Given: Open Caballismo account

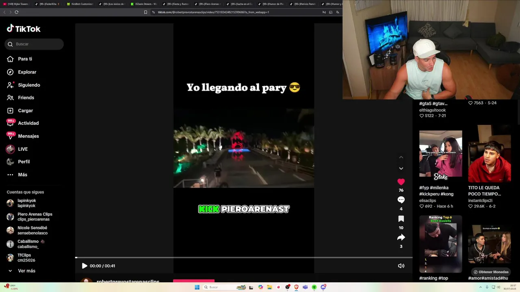Looking at the screenshot, I should click(x=26, y=244).
